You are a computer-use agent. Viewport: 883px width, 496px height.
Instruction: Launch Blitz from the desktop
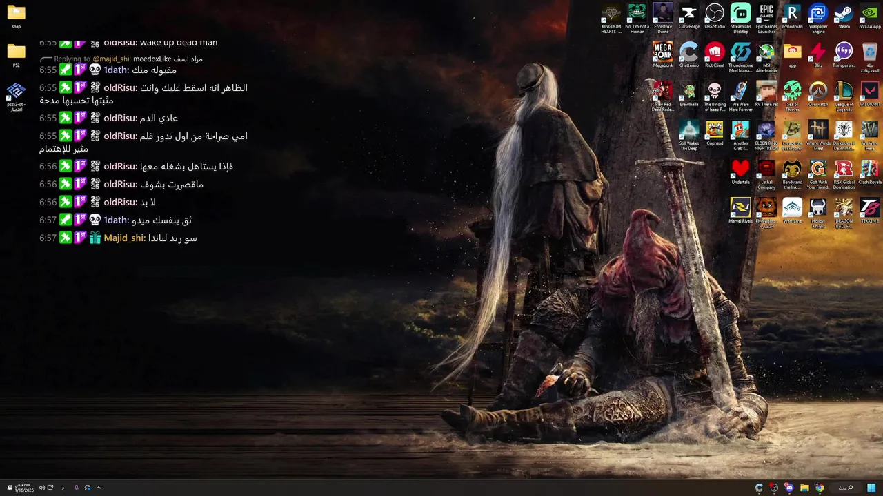point(818,55)
